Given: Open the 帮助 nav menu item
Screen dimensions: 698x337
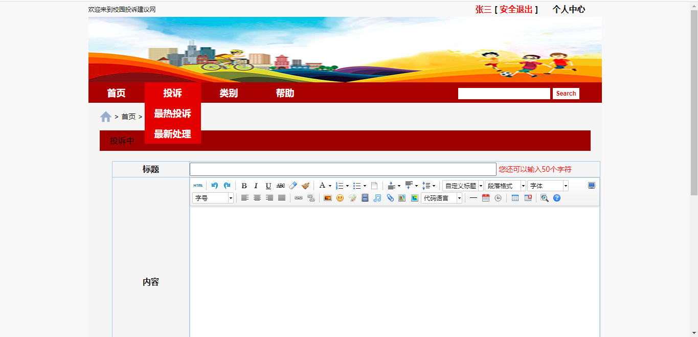Looking at the screenshot, I should point(285,93).
